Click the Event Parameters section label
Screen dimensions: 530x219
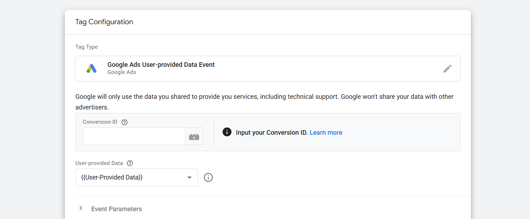pyautogui.click(x=116, y=209)
